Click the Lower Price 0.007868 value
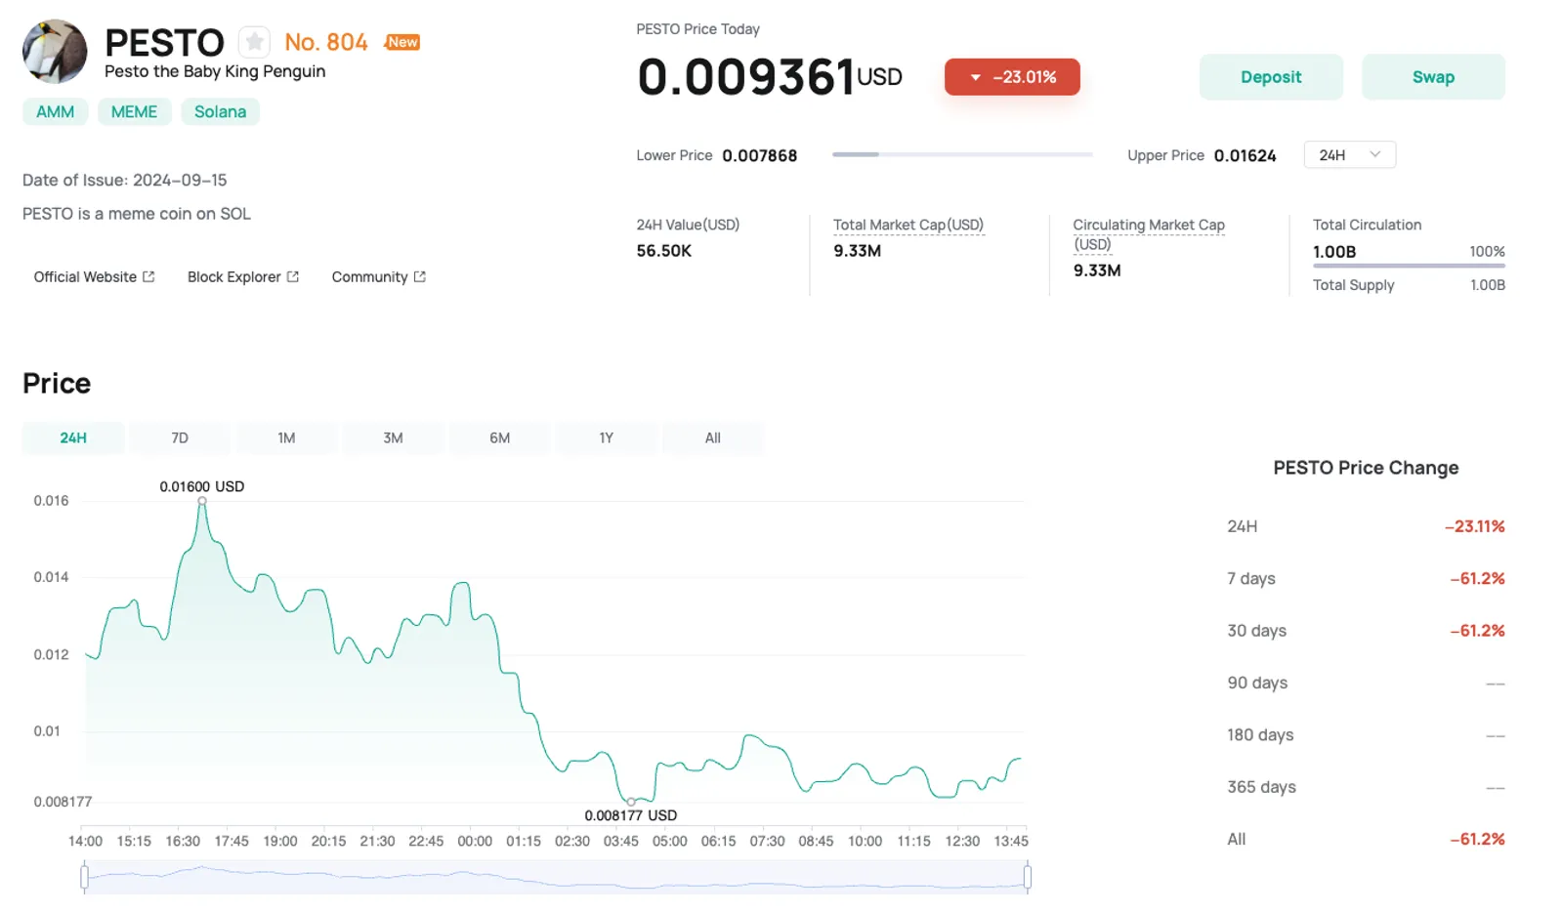The width and height of the screenshot is (1563, 913). 760,156
